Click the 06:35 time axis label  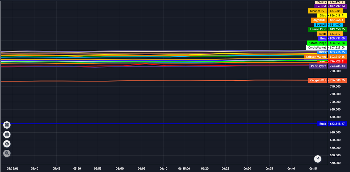[269, 168]
